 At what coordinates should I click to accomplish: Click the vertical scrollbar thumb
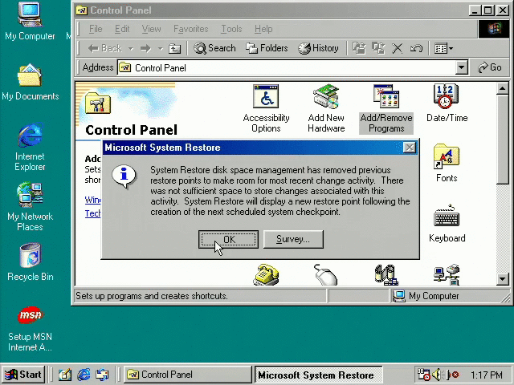(503, 140)
